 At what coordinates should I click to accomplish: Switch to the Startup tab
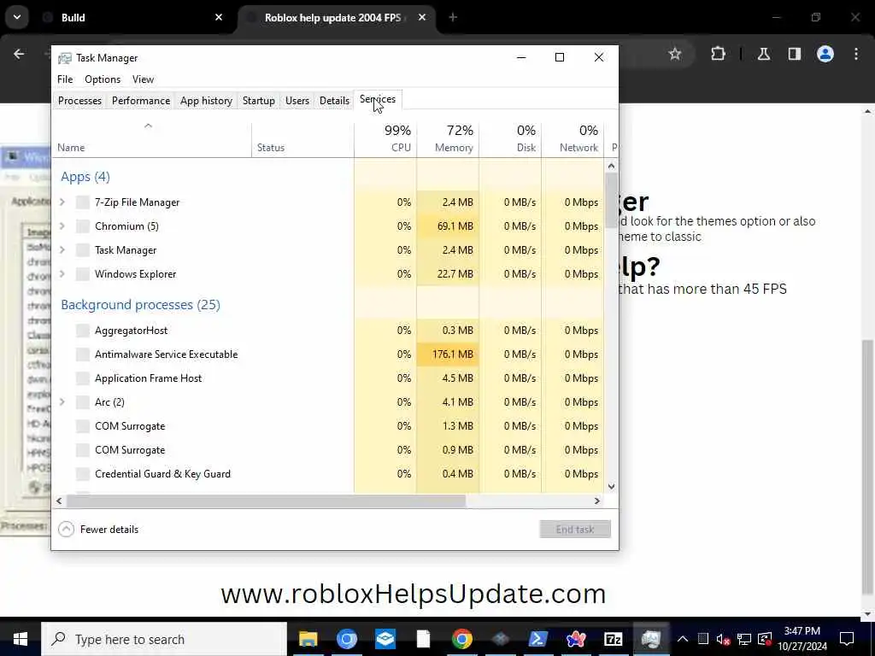coord(258,101)
